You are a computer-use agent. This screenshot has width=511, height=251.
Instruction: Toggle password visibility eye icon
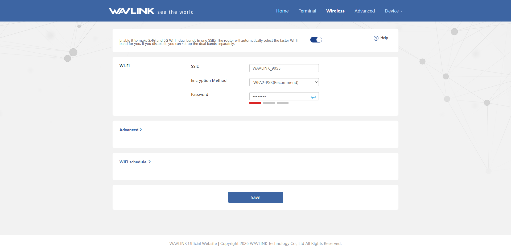pyautogui.click(x=313, y=97)
